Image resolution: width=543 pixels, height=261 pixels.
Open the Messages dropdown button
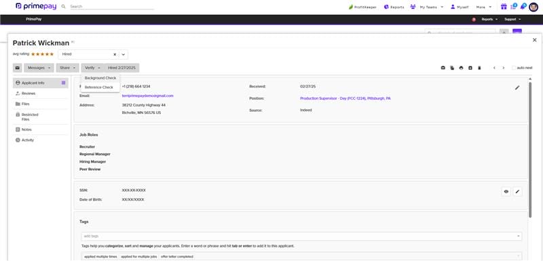[39, 68]
